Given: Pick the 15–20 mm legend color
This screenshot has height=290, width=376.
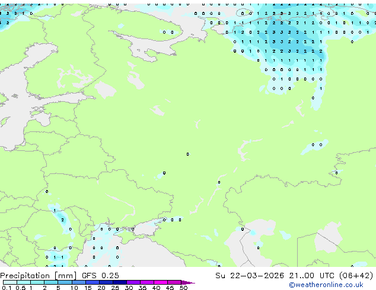Looking at the screenshot, I should (93, 282).
